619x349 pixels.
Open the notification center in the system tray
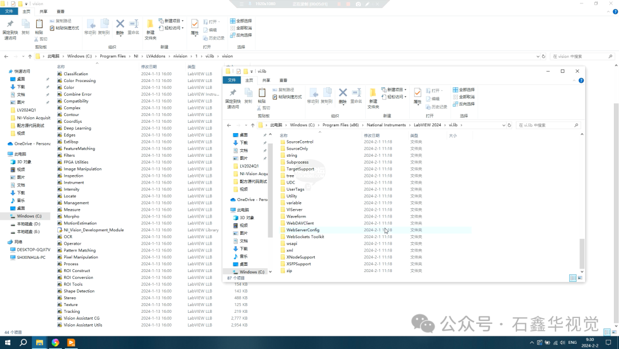click(x=608, y=343)
